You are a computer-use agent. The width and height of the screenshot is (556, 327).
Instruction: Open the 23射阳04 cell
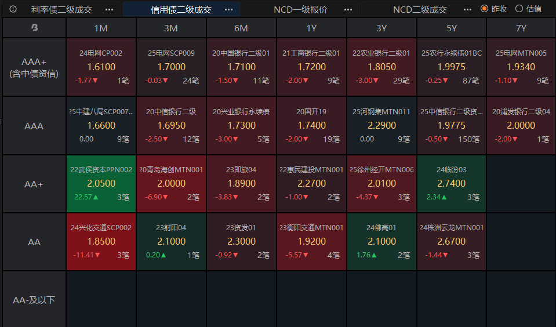[171, 242]
